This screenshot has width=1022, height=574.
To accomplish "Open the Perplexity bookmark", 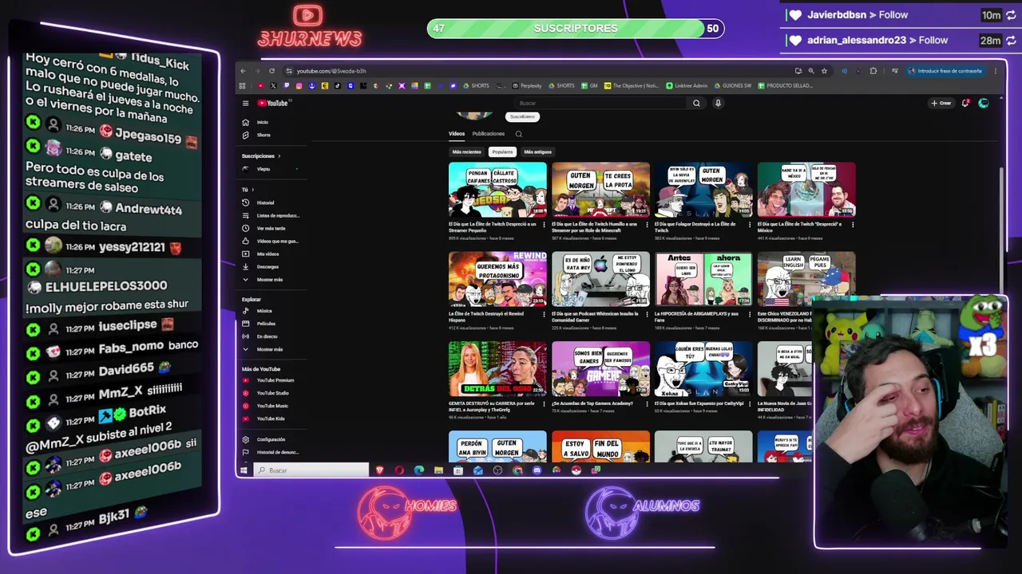I will (x=527, y=85).
